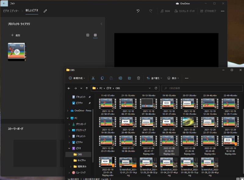Open Explorer see more ellipsis menu
This screenshot has height=180, width=244.
click(x=187, y=78)
